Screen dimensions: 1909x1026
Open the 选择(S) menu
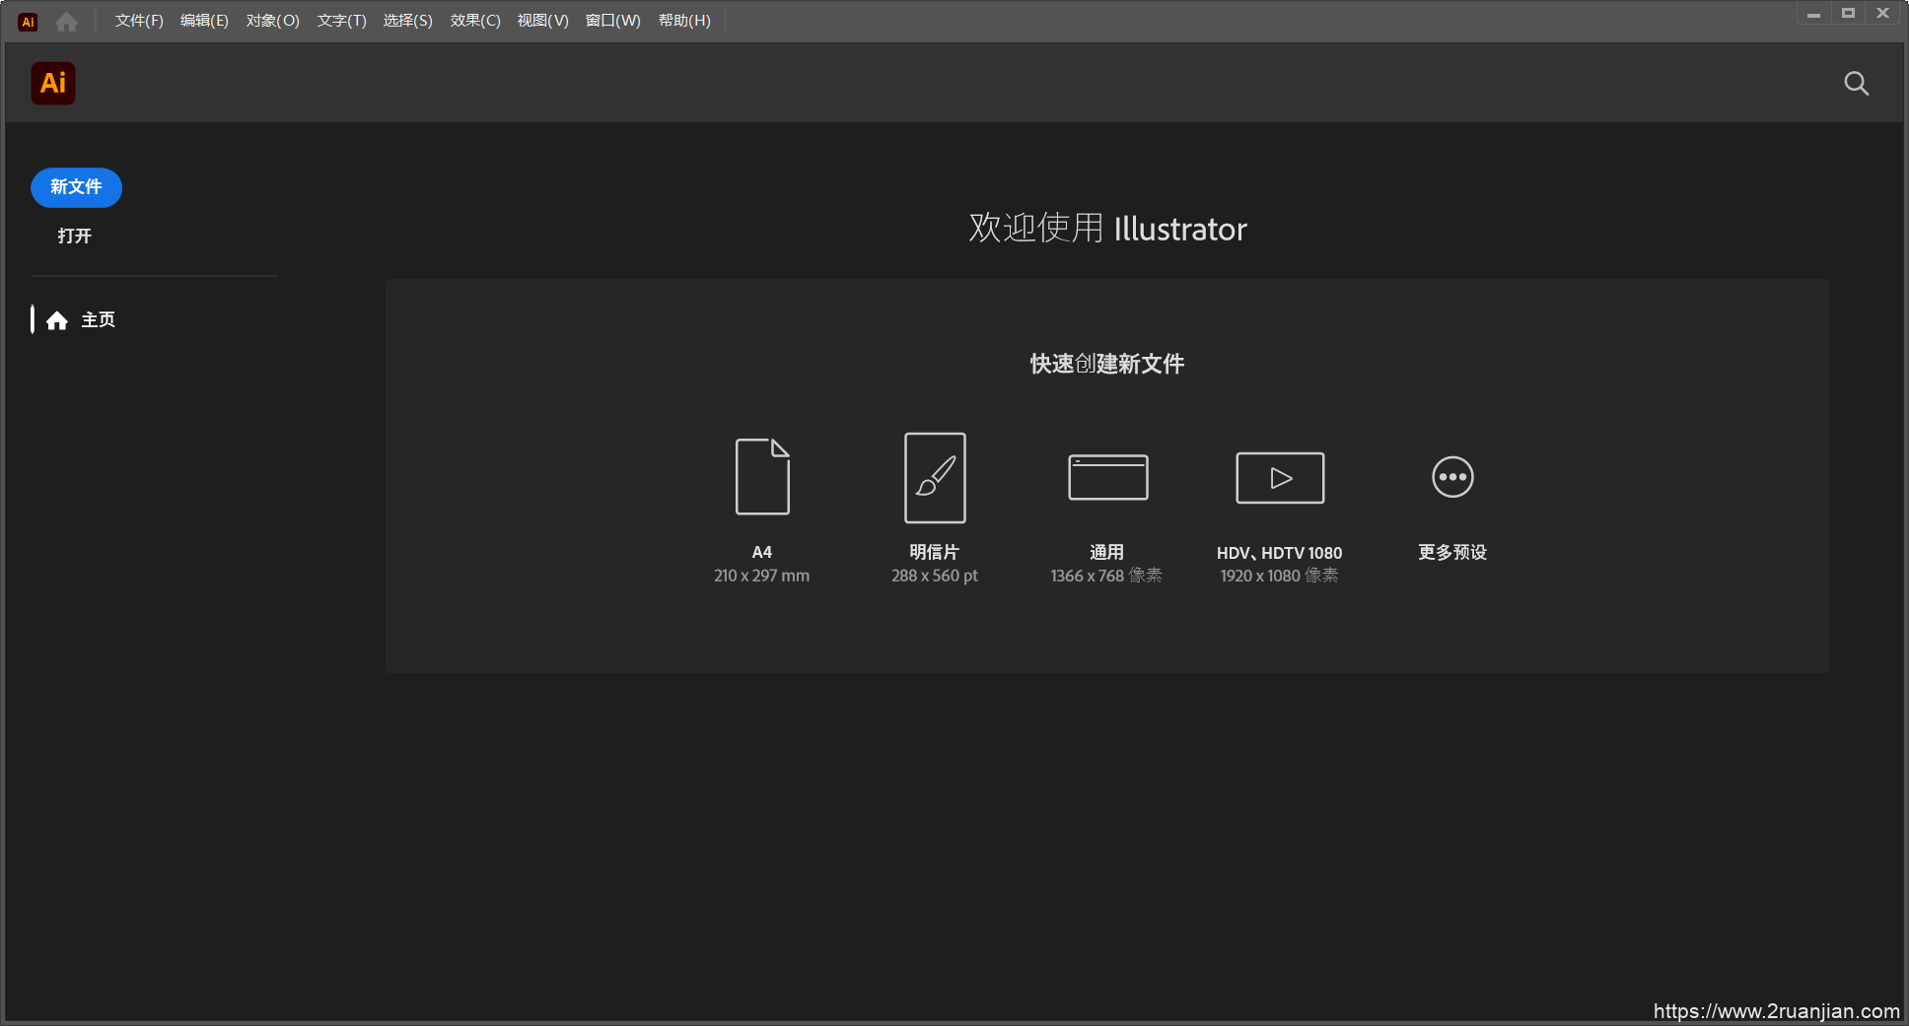click(x=407, y=21)
